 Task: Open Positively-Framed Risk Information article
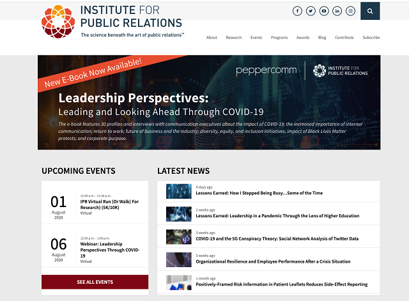pos(282,284)
